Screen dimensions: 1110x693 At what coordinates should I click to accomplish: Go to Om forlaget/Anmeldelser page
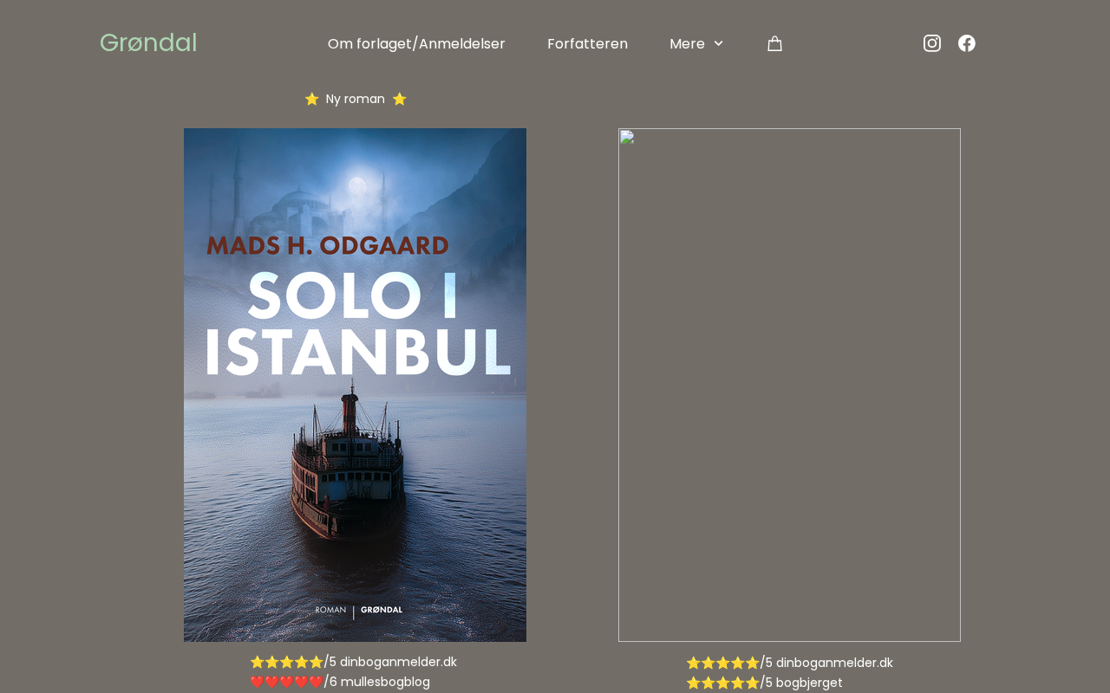(416, 43)
